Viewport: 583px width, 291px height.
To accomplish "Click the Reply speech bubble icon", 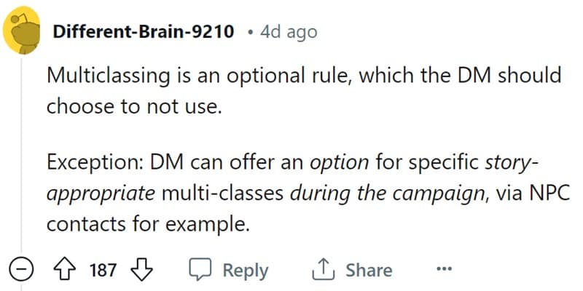I will coord(199,271).
